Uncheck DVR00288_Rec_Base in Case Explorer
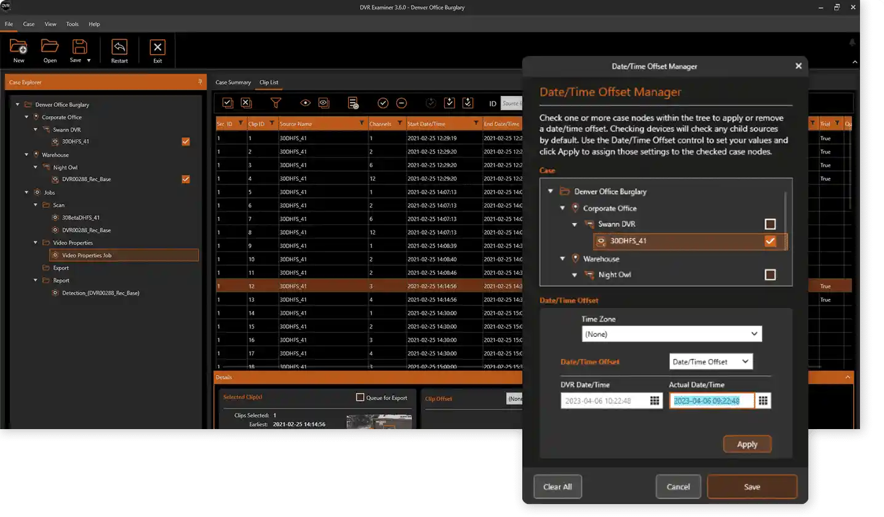 point(186,179)
